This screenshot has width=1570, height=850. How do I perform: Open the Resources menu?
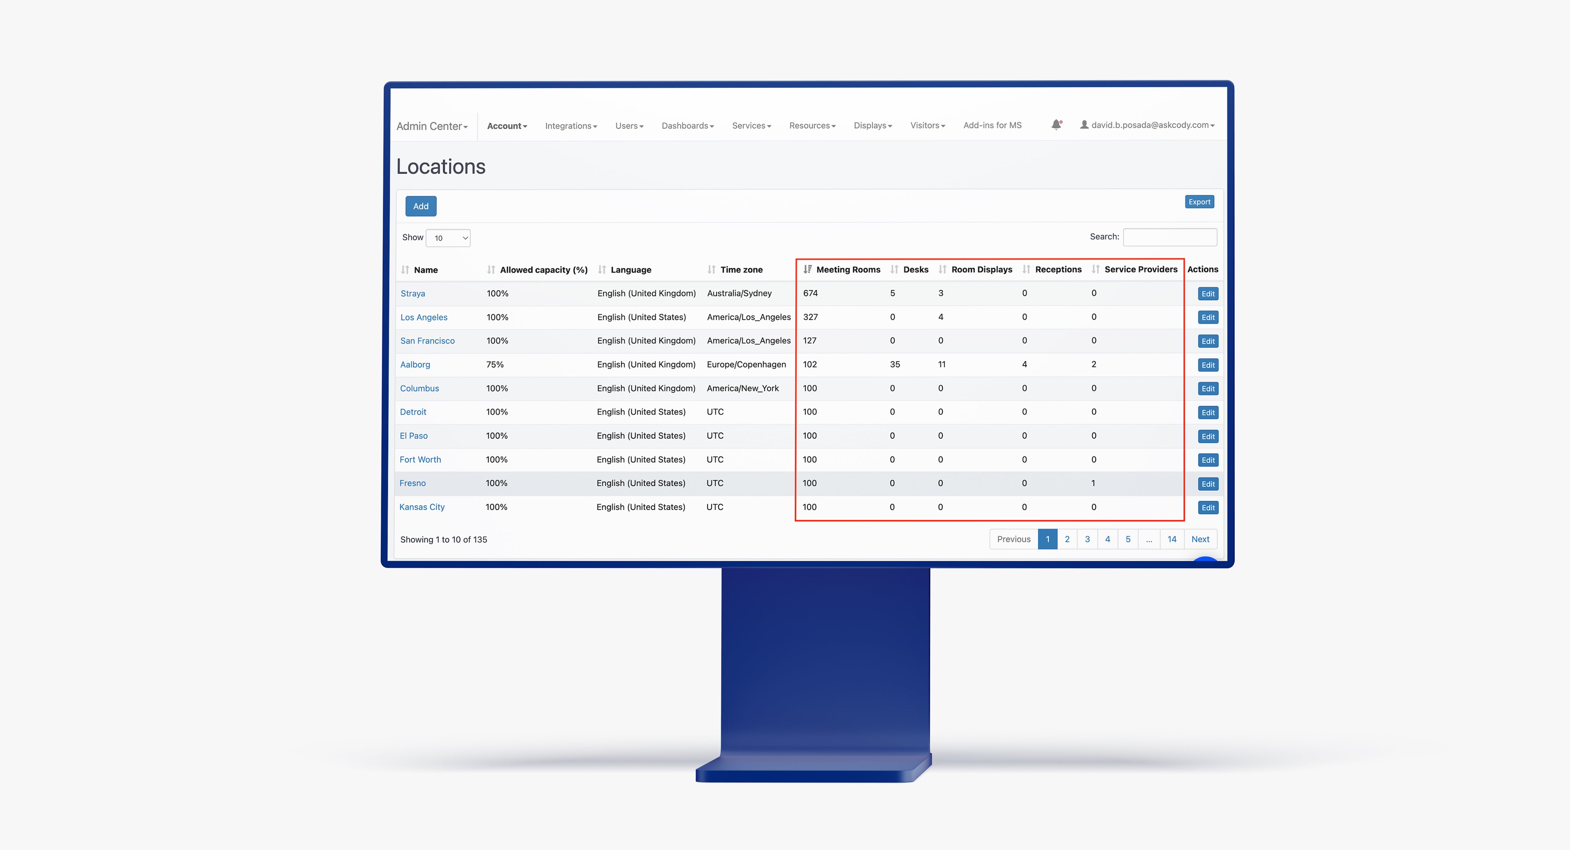click(x=812, y=125)
